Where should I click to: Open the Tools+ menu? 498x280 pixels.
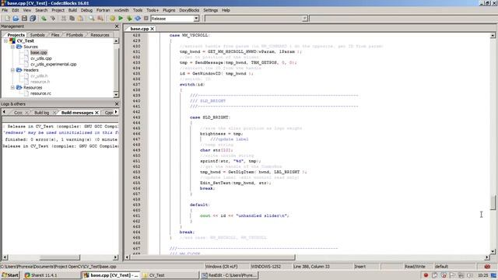153,10
